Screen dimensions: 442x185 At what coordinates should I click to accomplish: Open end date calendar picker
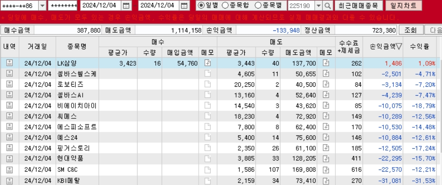184,5
